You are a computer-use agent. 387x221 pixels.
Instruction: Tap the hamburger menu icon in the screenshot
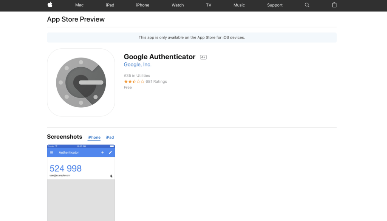point(51,152)
